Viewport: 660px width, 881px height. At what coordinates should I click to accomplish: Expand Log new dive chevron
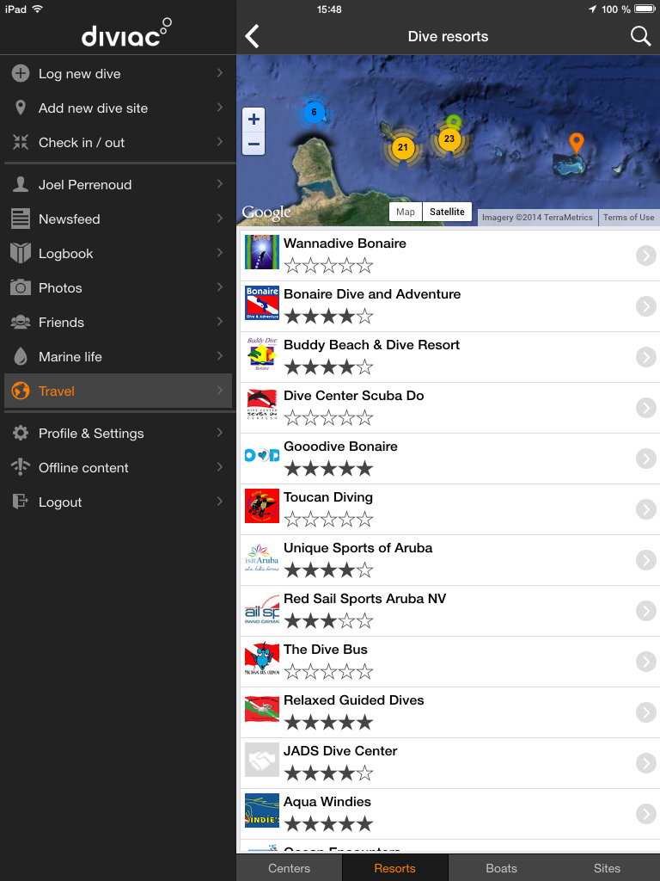(x=219, y=73)
